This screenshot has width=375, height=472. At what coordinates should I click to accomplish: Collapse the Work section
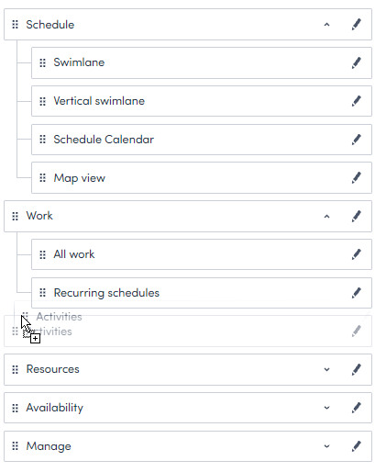(x=326, y=217)
